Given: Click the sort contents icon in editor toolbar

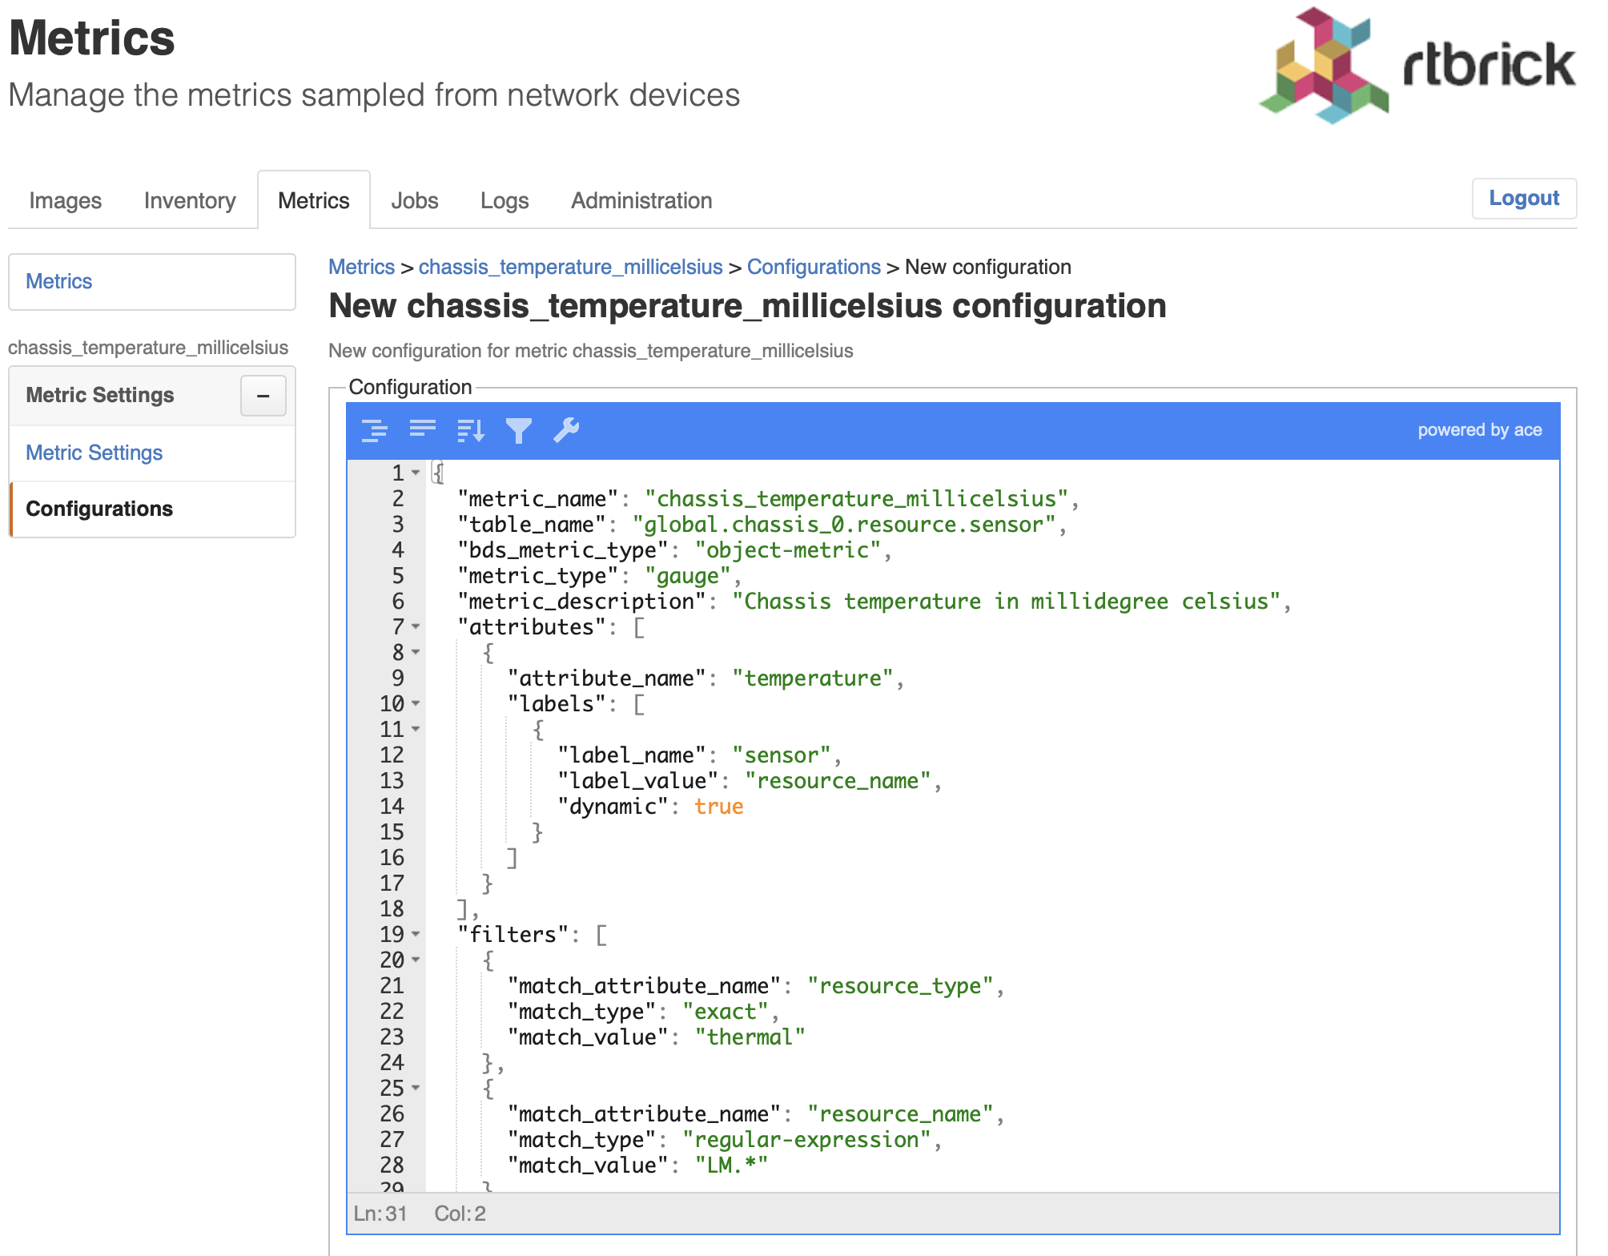Looking at the screenshot, I should coord(470,430).
